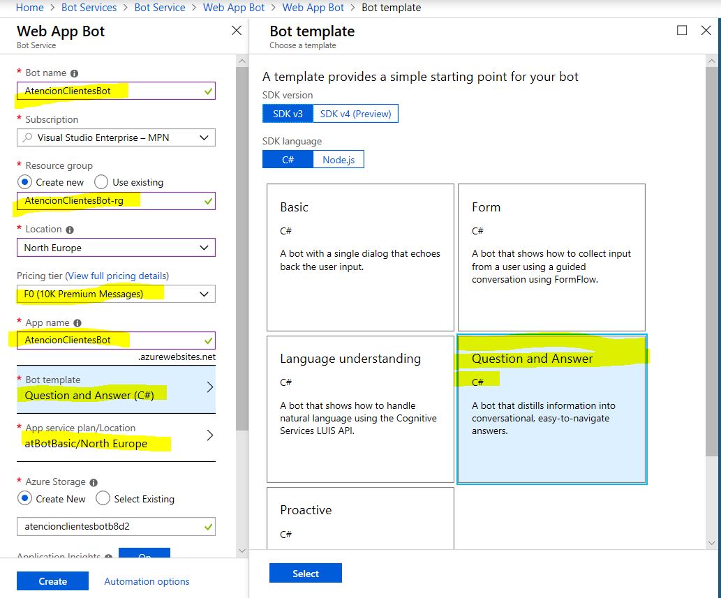
Task: Maximize the Bot template blade
Action: [x=682, y=30]
